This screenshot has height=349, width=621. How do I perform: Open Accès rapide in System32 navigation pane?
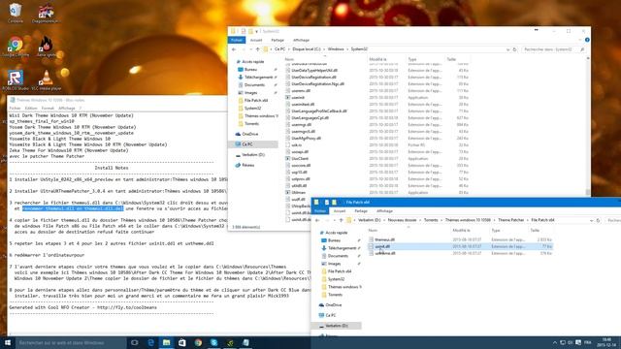pyautogui.click(x=253, y=62)
